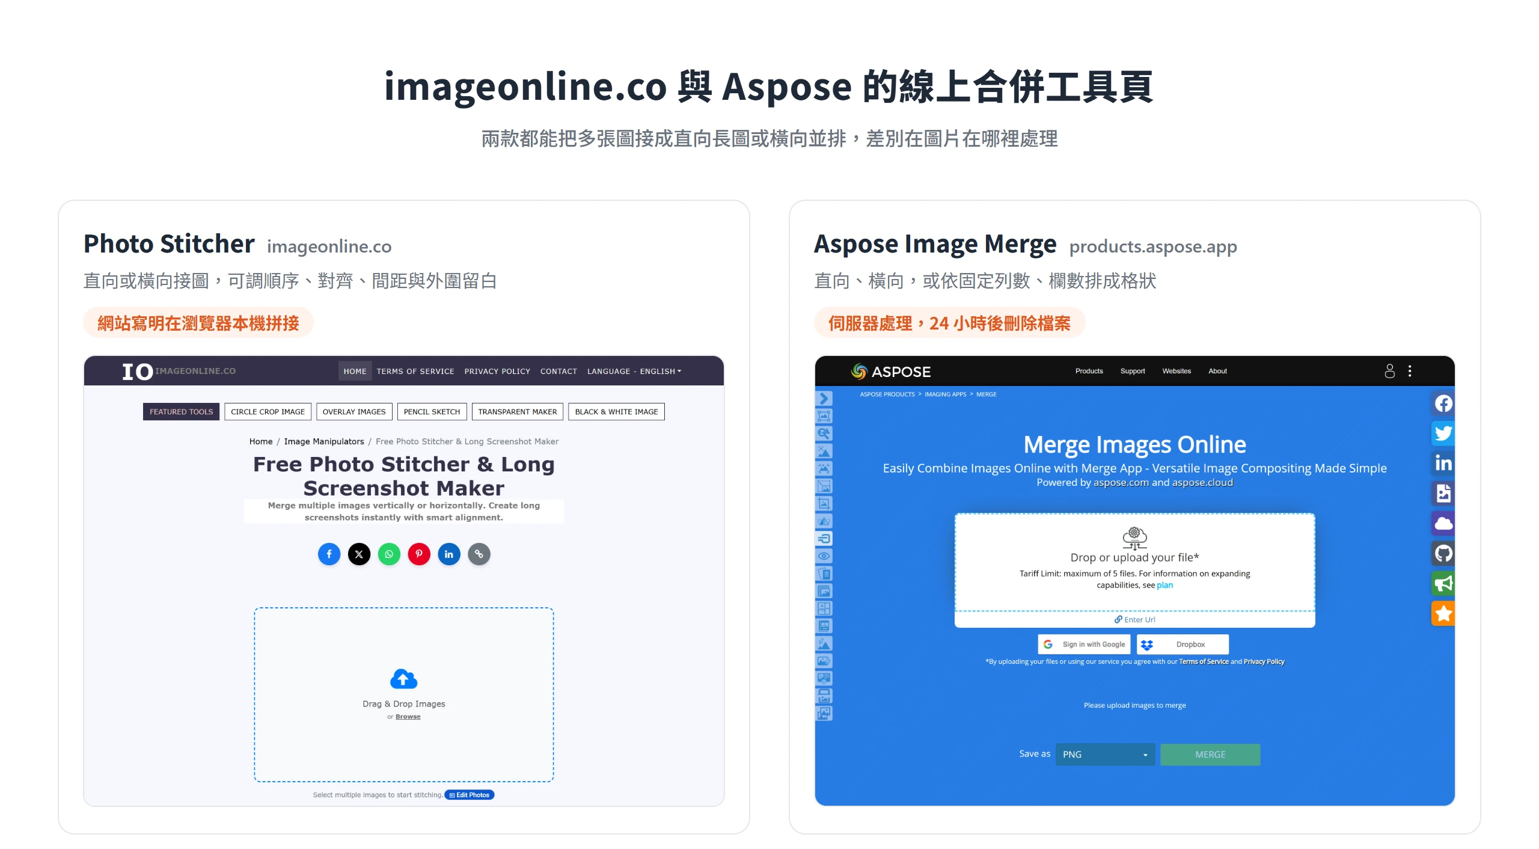This screenshot has width=1539, height=849.
Task: Open the PNG Save as dropdown
Action: pos(1105,755)
